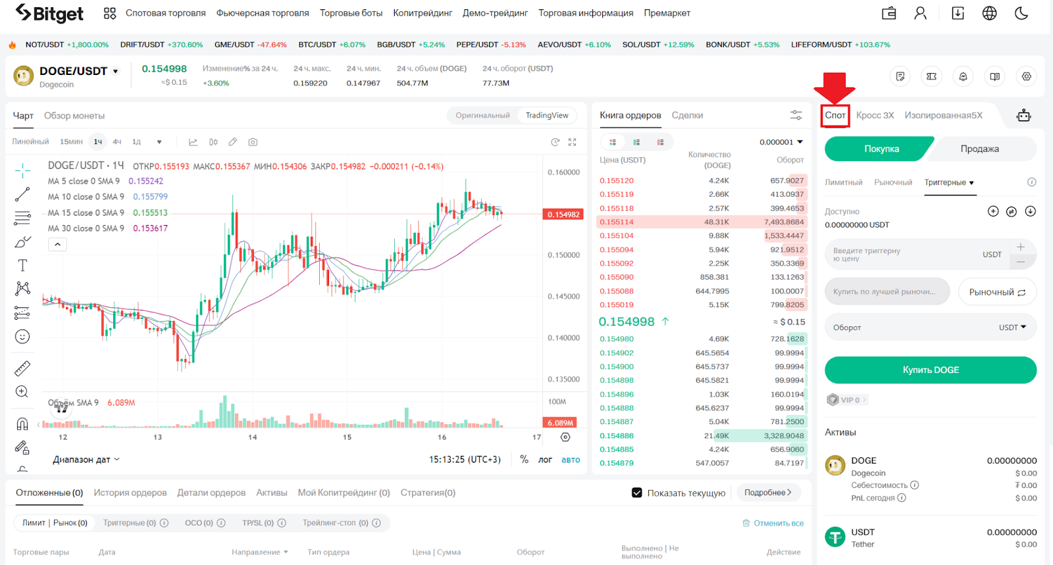Viewport: 1053px width, 565px height.
Task: Expand the Диапазон дат dropdown
Action: click(x=86, y=460)
